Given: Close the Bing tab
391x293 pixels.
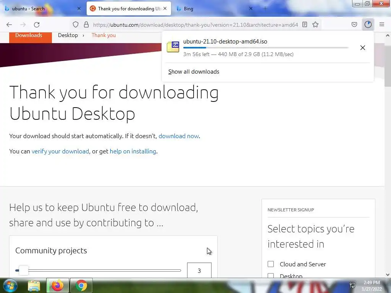Looking at the screenshot, I should [x=251, y=8].
